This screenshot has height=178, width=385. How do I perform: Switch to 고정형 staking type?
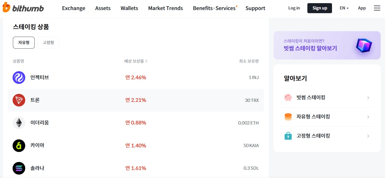coord(48,43)
